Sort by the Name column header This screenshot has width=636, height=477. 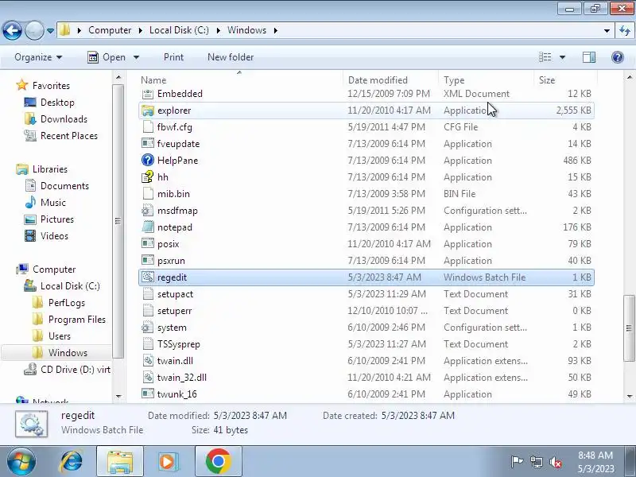(x=241, y=80)
